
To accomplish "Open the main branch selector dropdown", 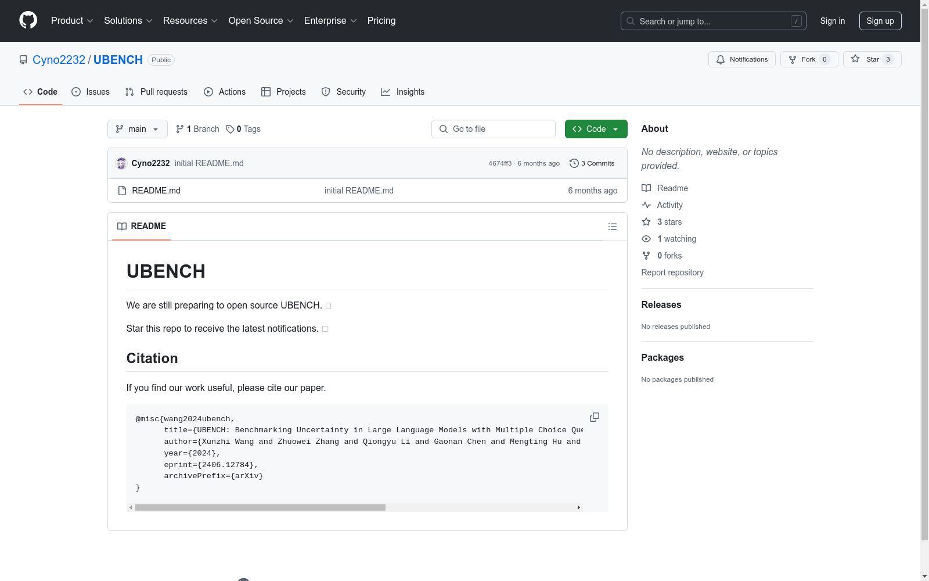I will pyautogui.click(x=138, y=129).
